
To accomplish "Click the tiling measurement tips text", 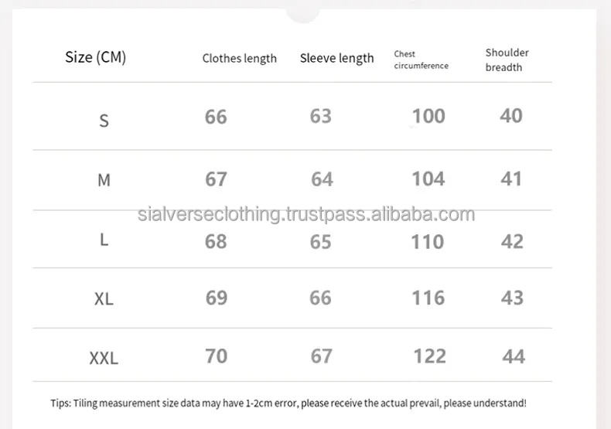I will pos(288,403).
